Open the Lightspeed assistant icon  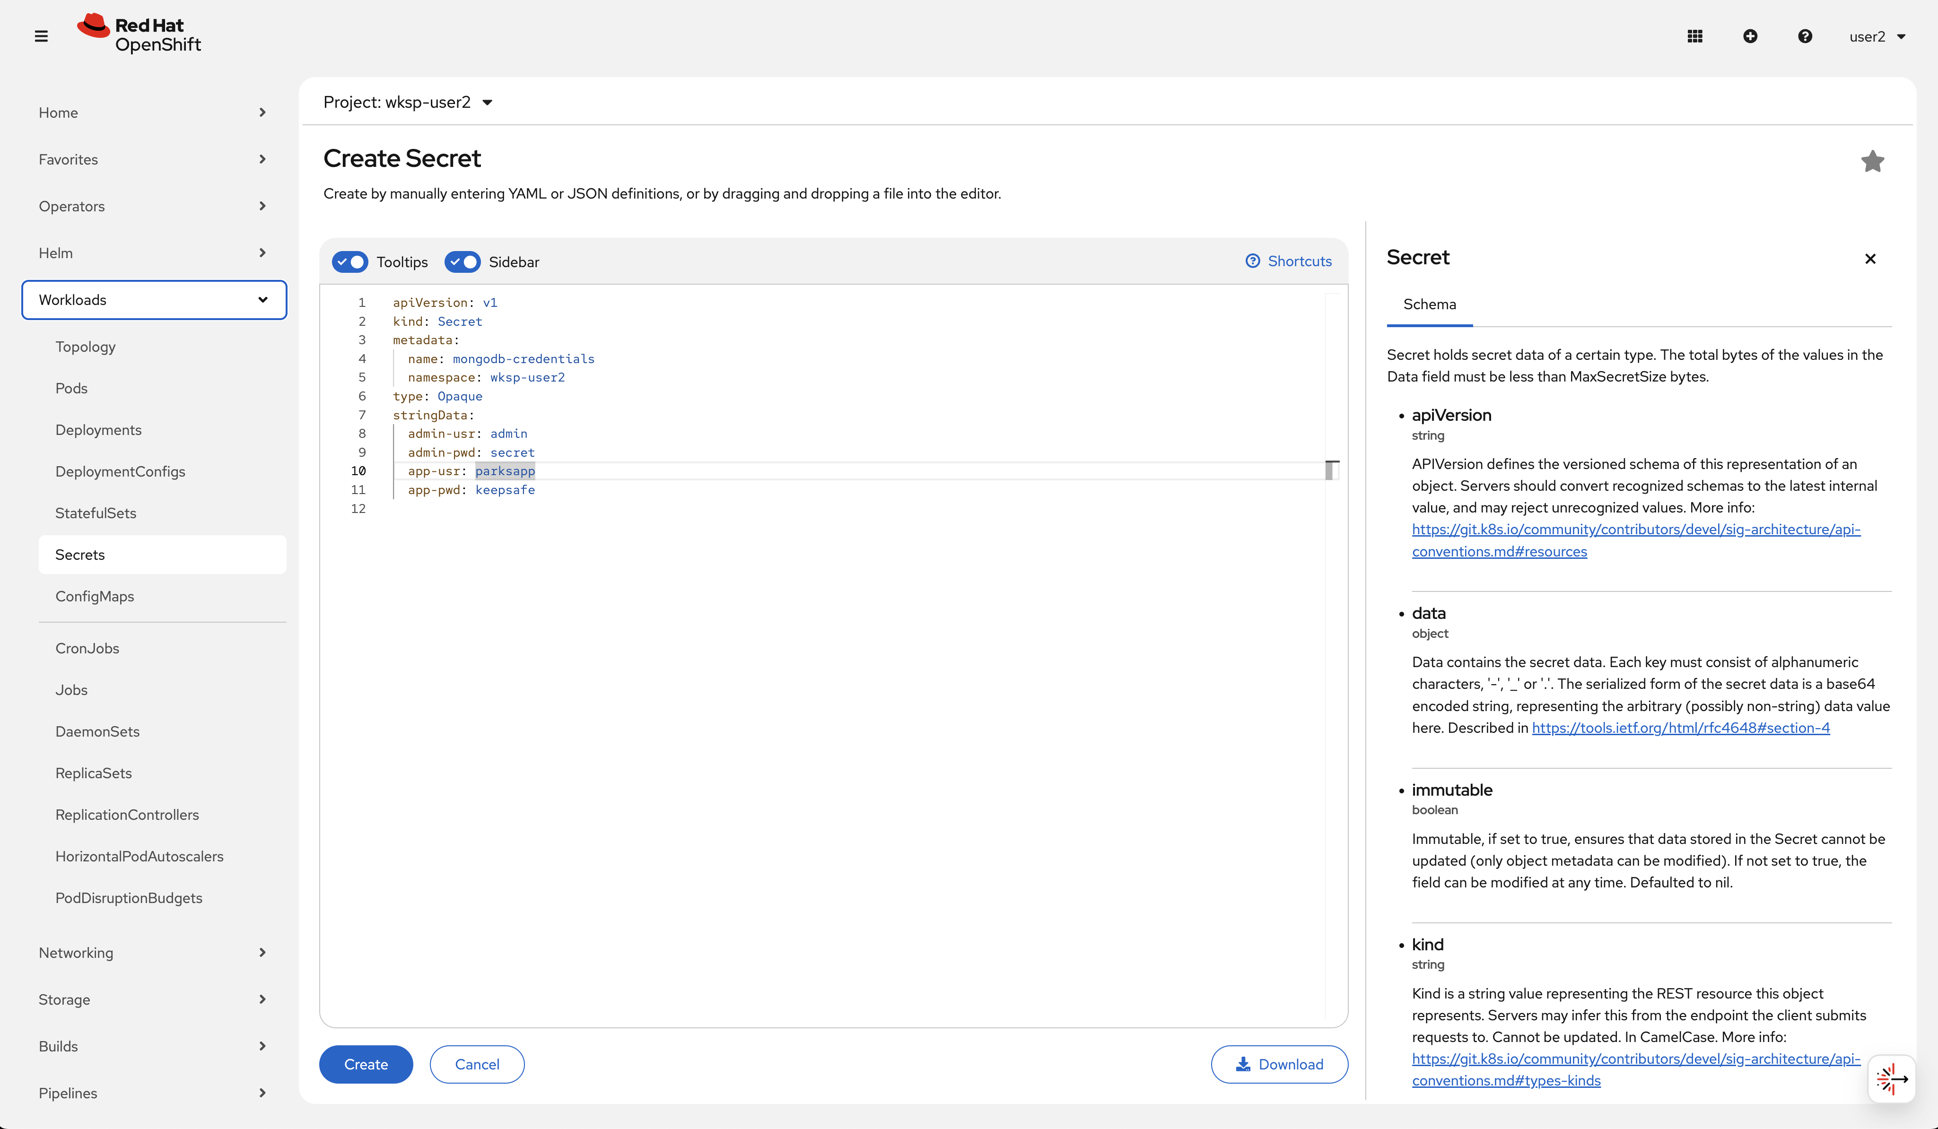[x=1891, y=1078]
